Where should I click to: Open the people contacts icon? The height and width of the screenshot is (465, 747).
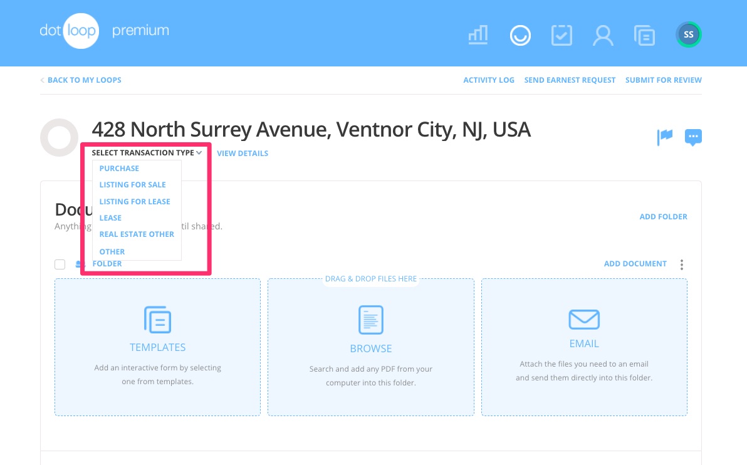tap(603, 35)
